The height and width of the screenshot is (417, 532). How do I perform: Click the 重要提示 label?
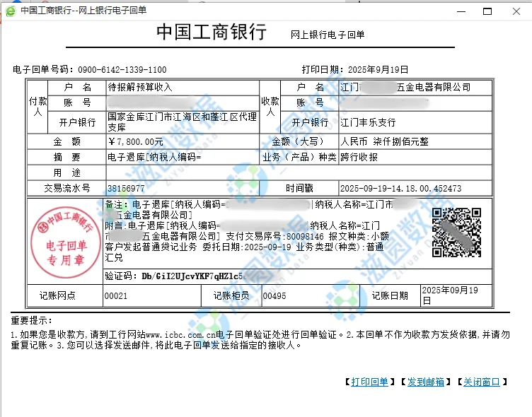[x=31, y=320]
